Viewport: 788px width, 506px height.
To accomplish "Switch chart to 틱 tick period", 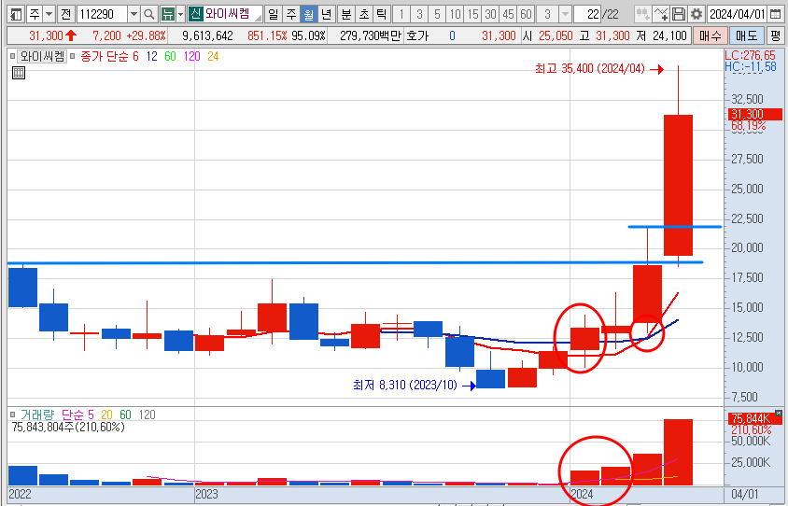I will click(382, 14).
